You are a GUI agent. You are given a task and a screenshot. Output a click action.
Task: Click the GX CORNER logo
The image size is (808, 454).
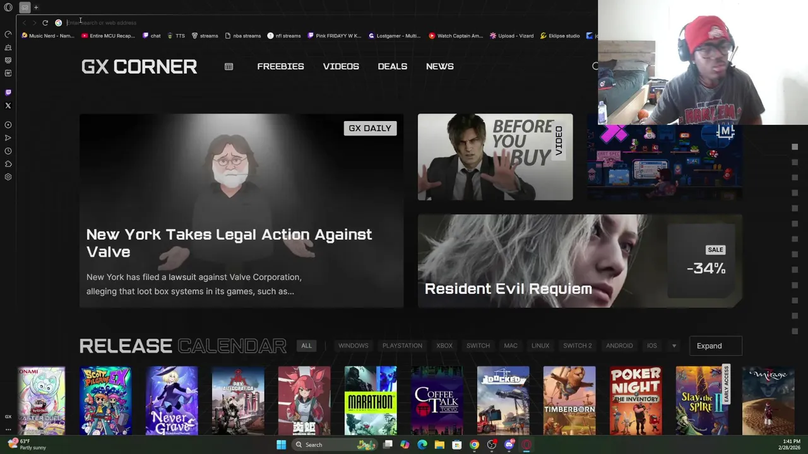[139, 67]
